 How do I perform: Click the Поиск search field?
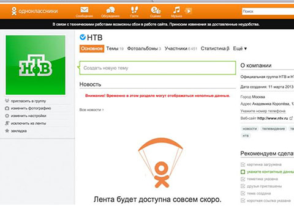[x=268, y=12]
